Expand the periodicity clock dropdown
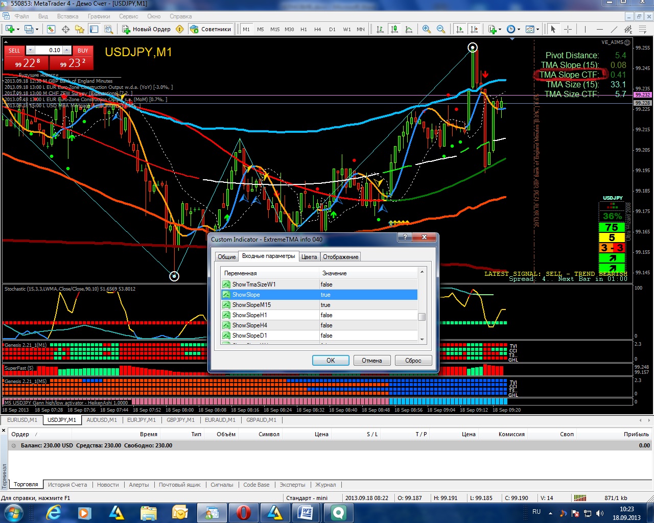654x523 pixels. pos(519,29)
